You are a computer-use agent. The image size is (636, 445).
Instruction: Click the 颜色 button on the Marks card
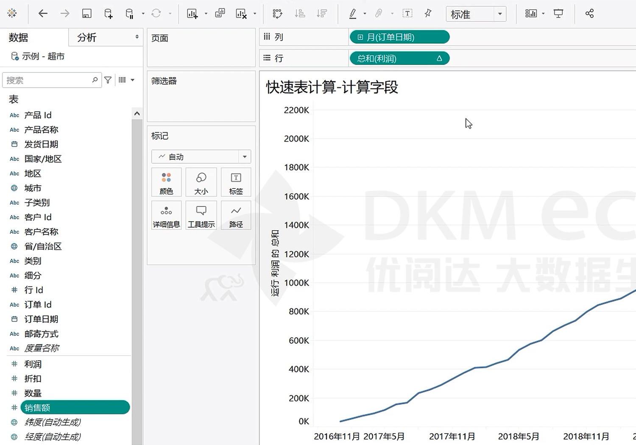pyautogui.click(x=166, y=183)
